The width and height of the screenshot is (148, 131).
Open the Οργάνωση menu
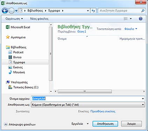tap(14, 19)
